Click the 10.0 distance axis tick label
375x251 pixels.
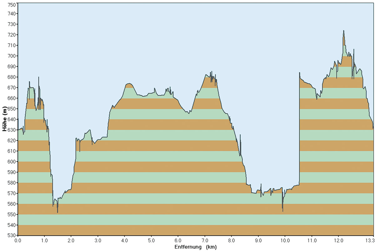pyautogui.click(x=285, y=241)
